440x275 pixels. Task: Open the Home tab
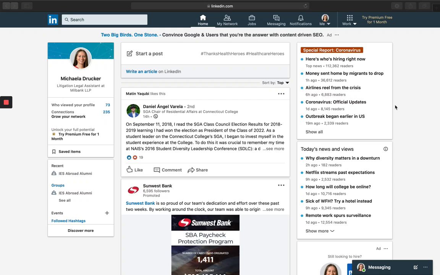click(x=202, y=20)
